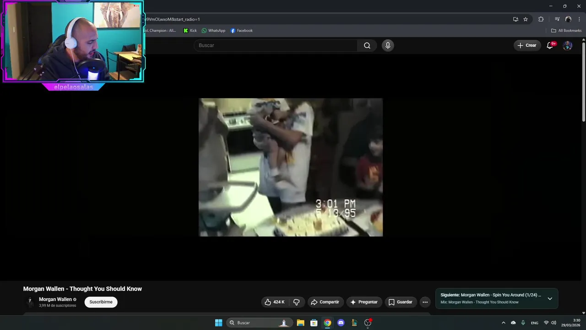Restore down the Chrome window
The width and height of the screenshot is (586, 330).
point(564,6)
